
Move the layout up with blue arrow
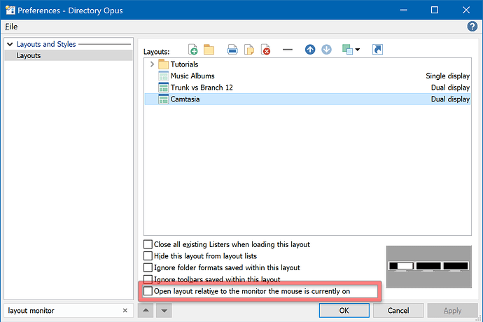(310, 50)
